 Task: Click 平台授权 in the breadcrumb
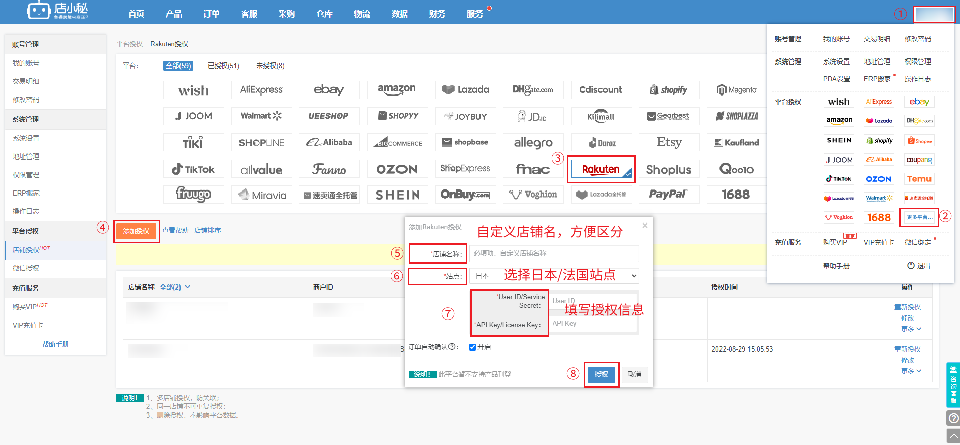coord(130,44)
